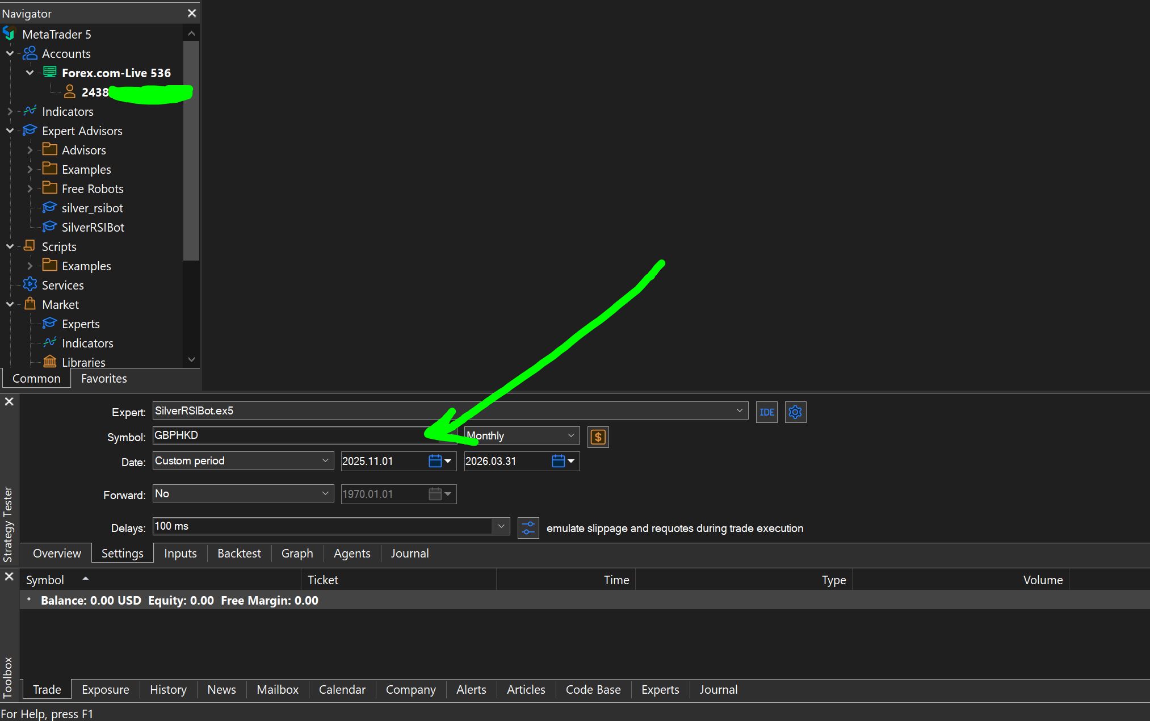Open the symbol specification dollar icon
1150x721 pixels.
click(x=598, y=437)
